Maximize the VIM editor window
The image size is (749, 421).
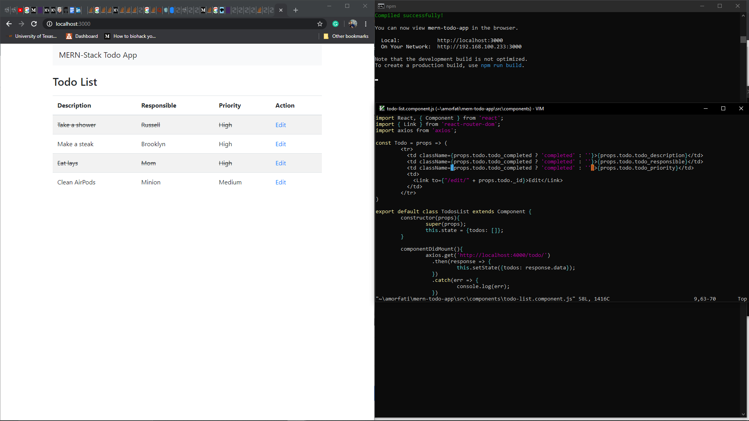coord(723,108)
